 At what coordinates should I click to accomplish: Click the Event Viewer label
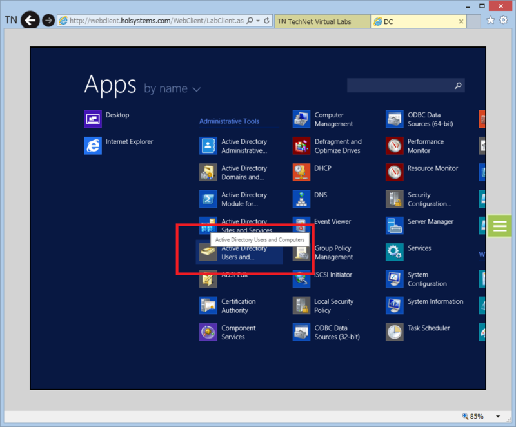click(x=332, y=221)
